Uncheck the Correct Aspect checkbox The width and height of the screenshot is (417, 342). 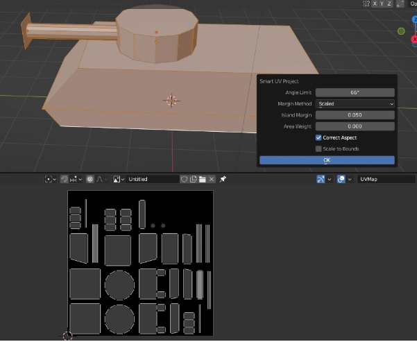tap(318, 138)
